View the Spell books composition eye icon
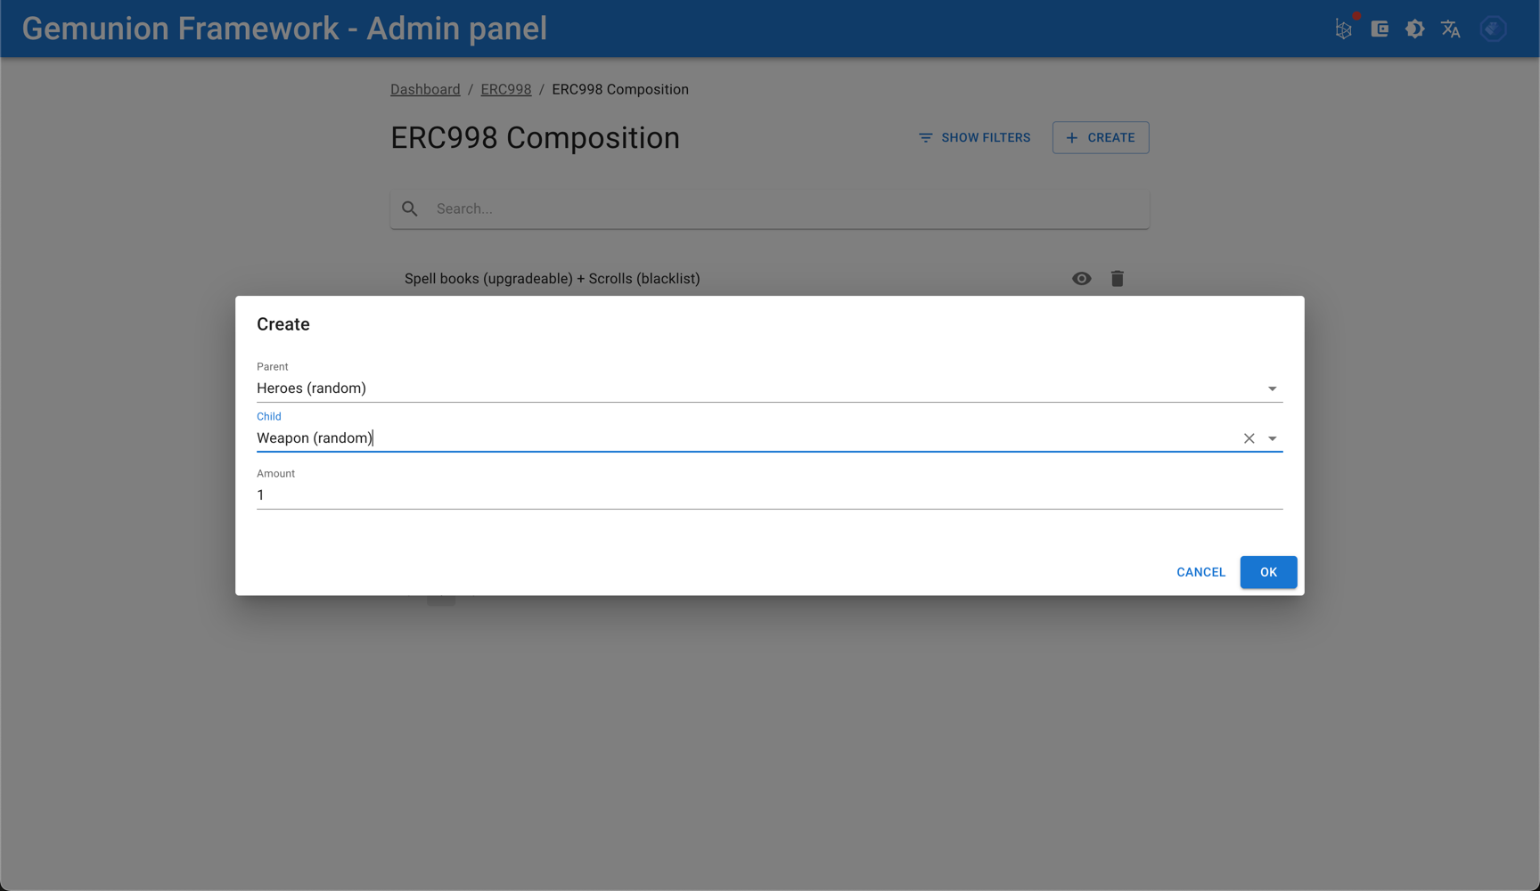 pos(1081,279)
